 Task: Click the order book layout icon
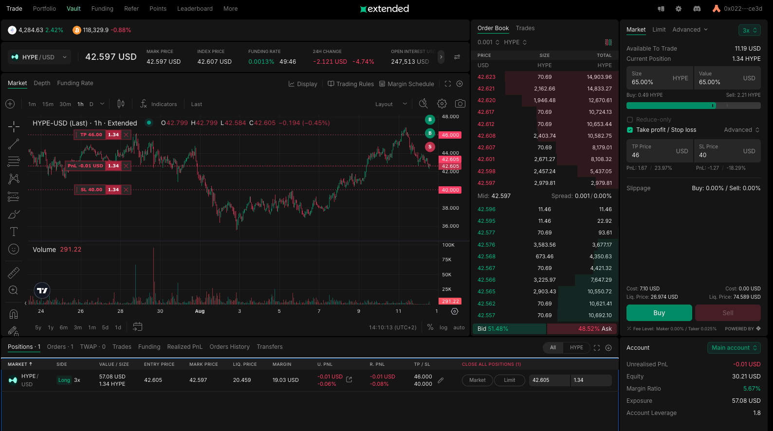tap(608, 42)
